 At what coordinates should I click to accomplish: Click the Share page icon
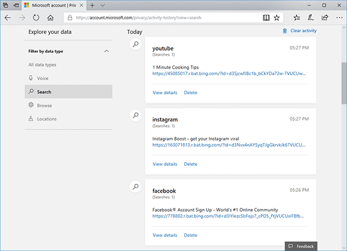tap(325, 18)
